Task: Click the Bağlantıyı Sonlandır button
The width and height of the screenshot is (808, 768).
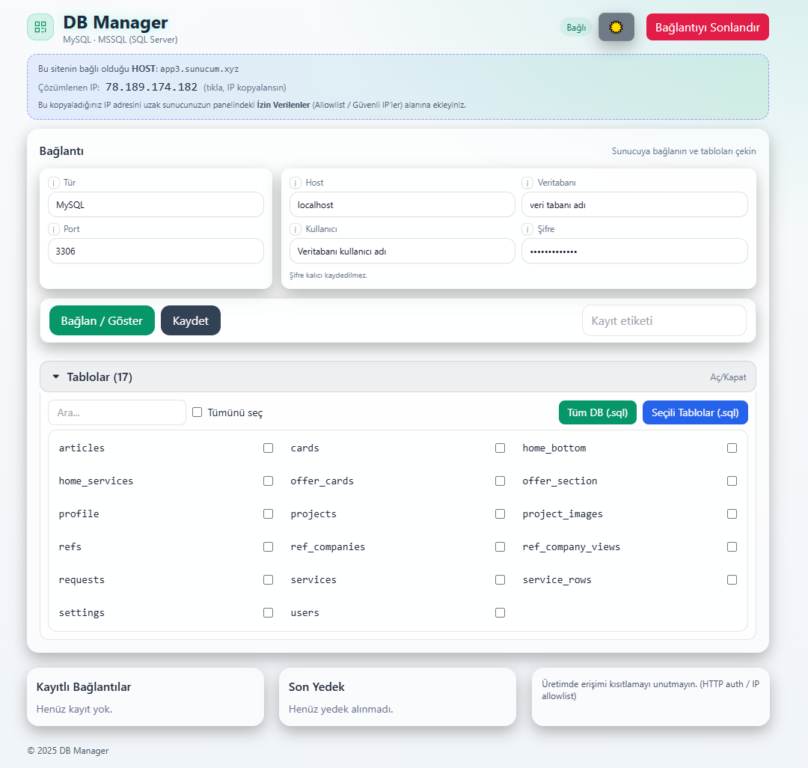Action: [707, 27]
